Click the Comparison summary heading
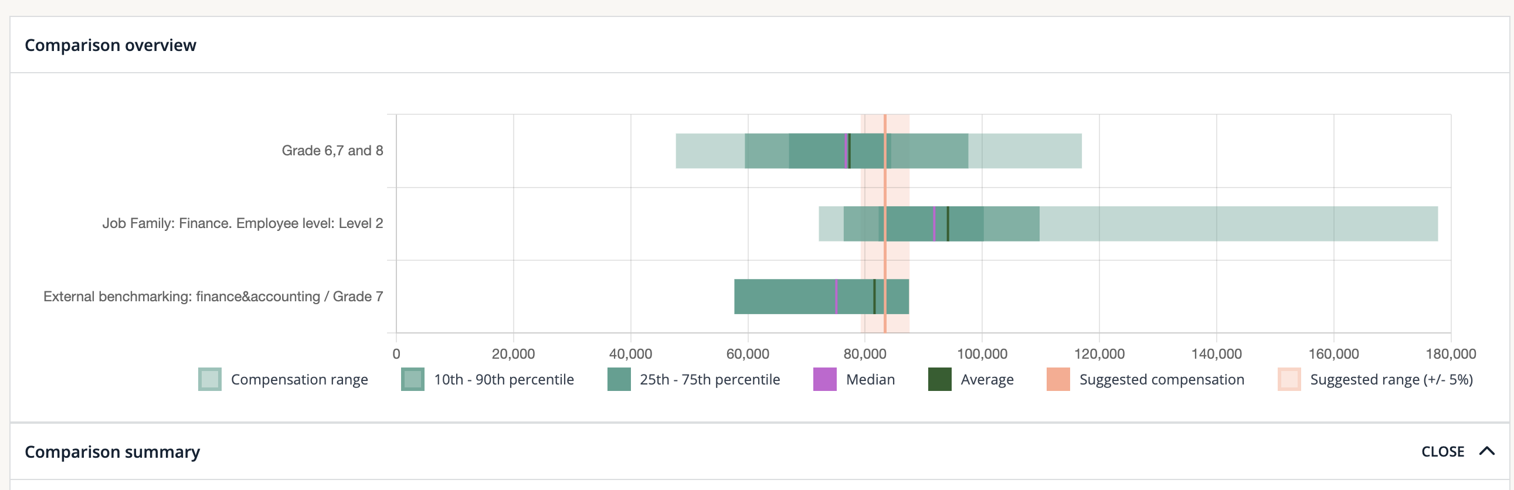Image resolution: width=1514 pixels, height=490 pixels. [x=112, y=452]
